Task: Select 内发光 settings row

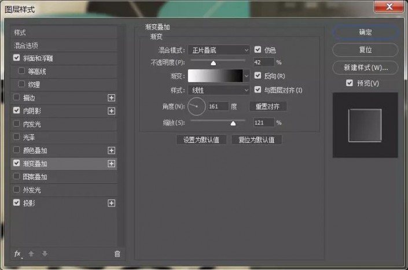Action: click(x=64, y=124)
